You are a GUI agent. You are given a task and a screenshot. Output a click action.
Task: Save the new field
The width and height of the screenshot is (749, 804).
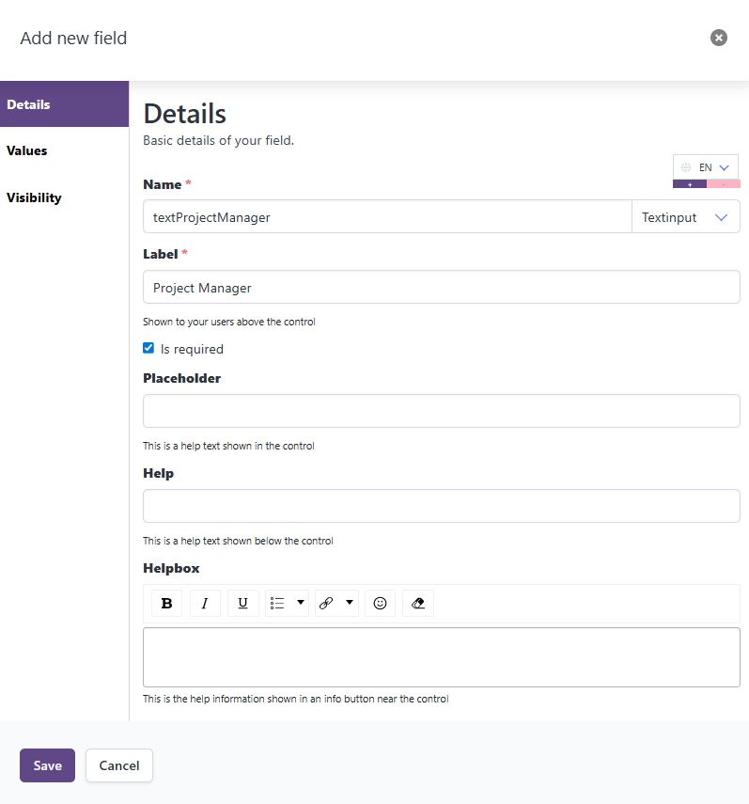47,765
